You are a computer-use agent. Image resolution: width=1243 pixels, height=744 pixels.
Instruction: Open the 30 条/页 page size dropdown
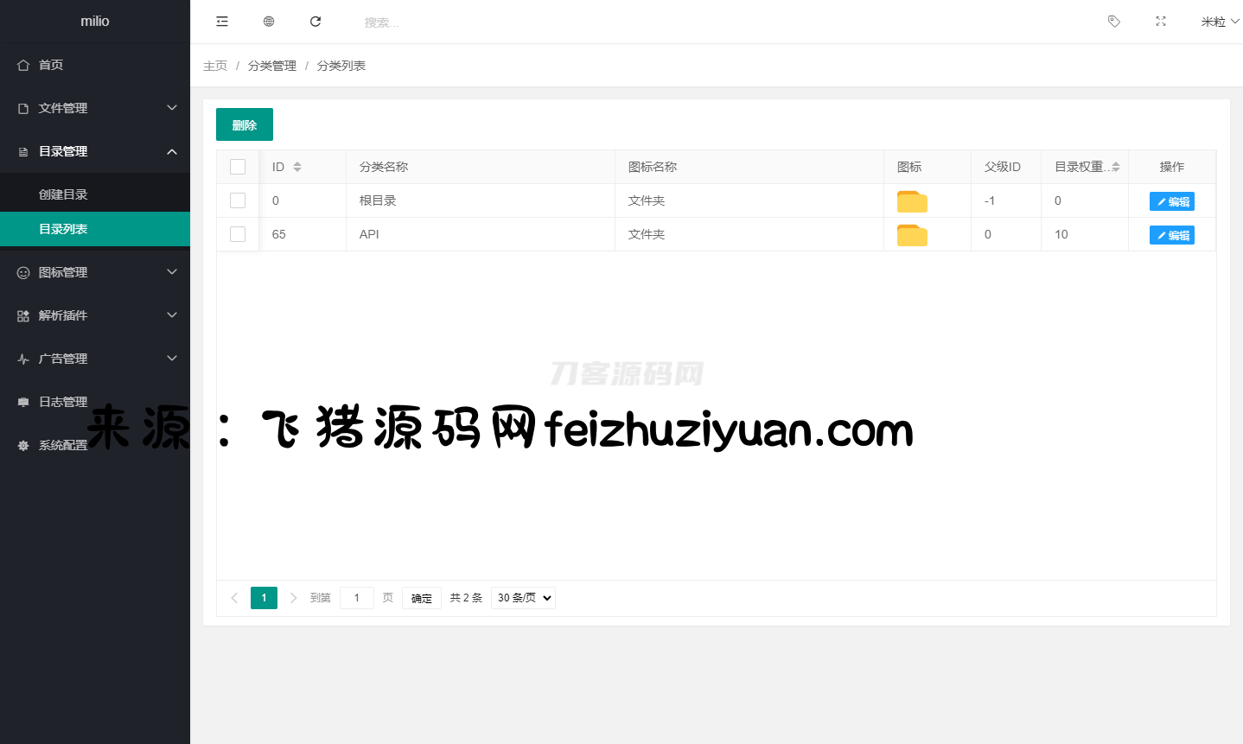tap(523, 598)
